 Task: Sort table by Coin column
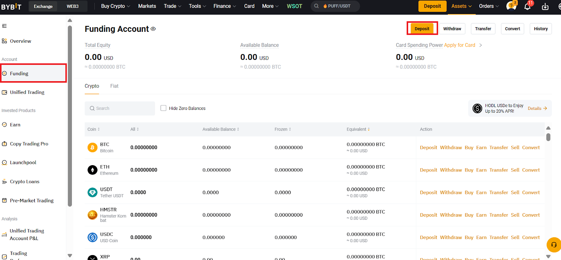[x=94, y=129]
